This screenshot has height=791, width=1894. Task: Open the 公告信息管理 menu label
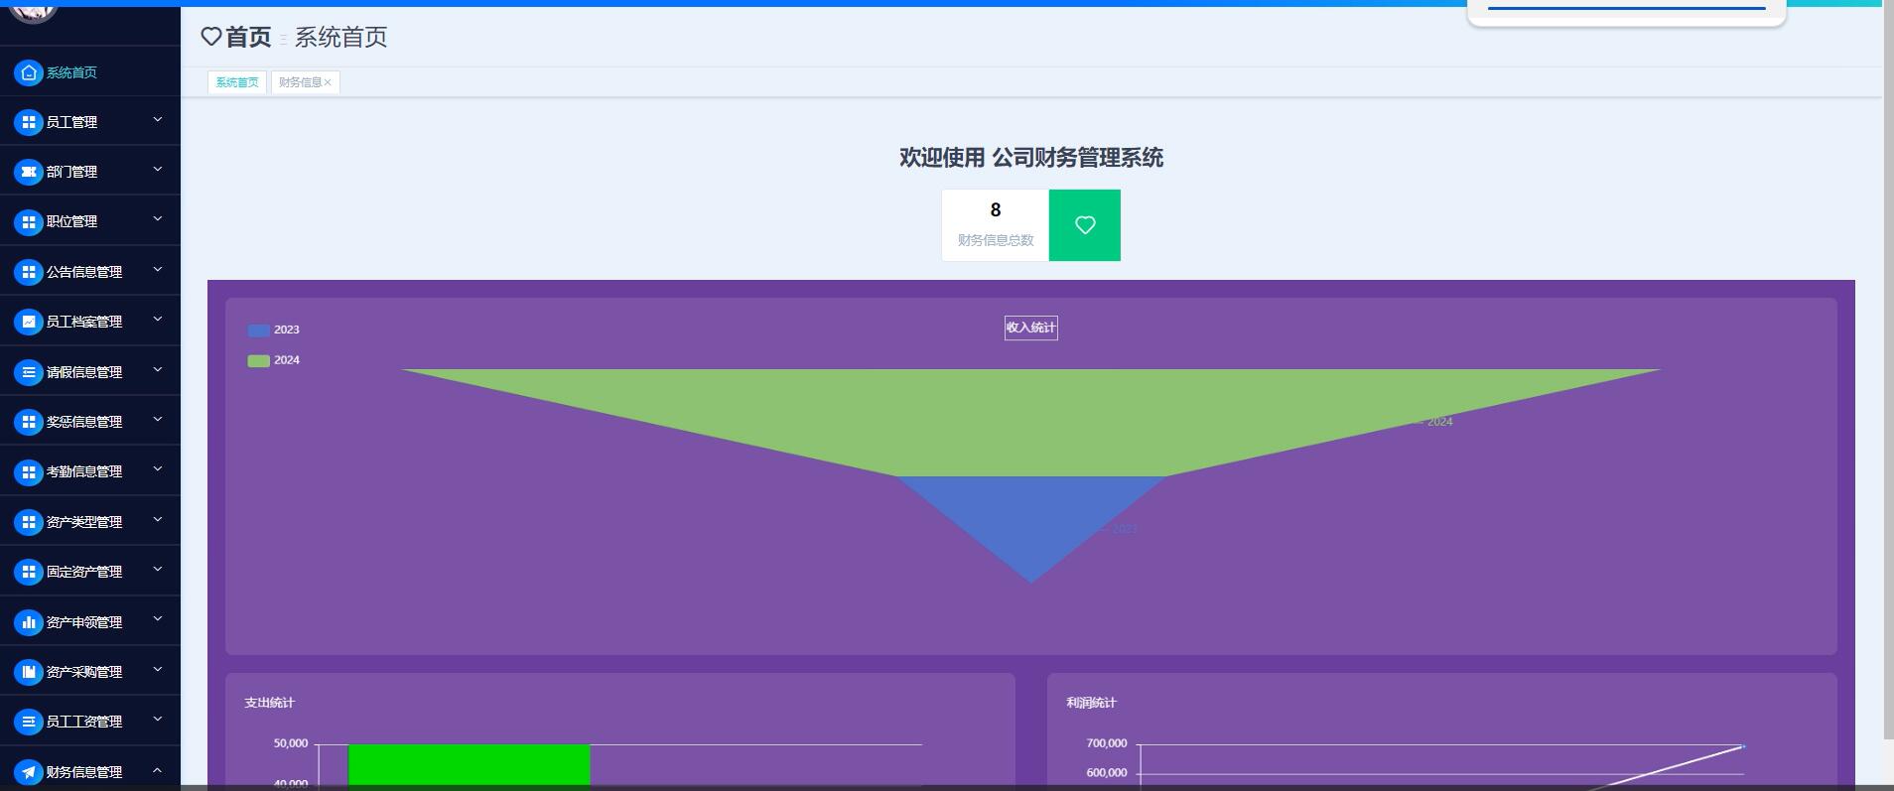(x=84, y=272)
